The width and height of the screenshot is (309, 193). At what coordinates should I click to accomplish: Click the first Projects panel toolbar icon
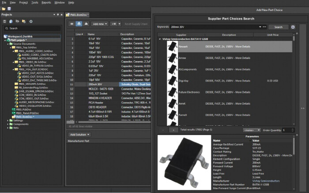tap(5, 22)
